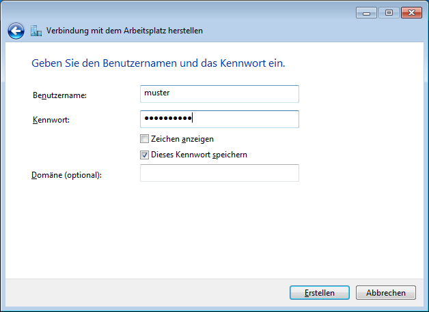Minimize the connection wizard window
This screenshot has width=429, height=312.
(367, 13)
